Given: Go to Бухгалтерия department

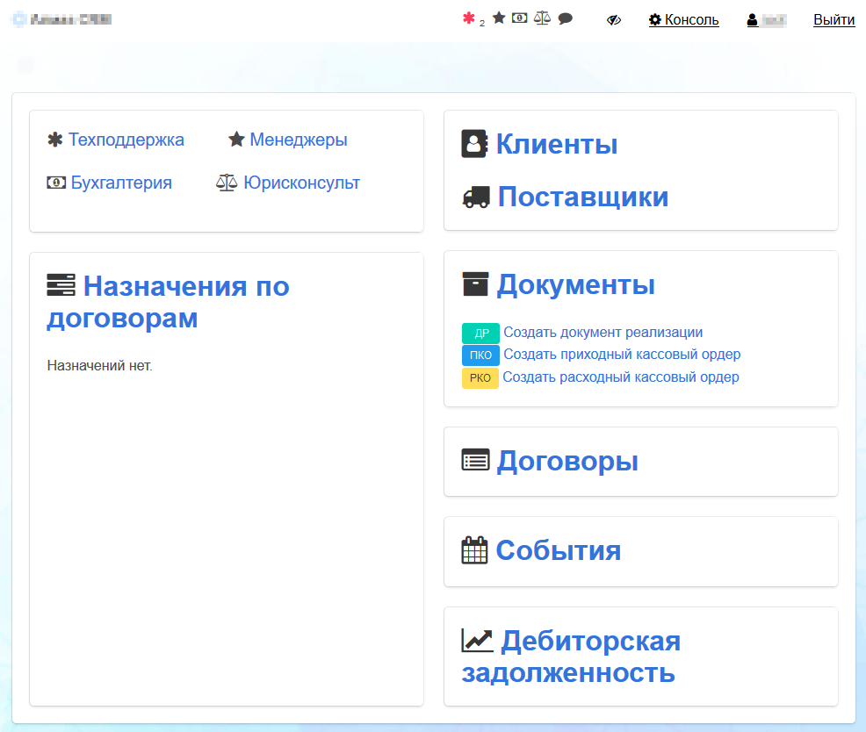Looking at the screenshot, I should 120,183.
